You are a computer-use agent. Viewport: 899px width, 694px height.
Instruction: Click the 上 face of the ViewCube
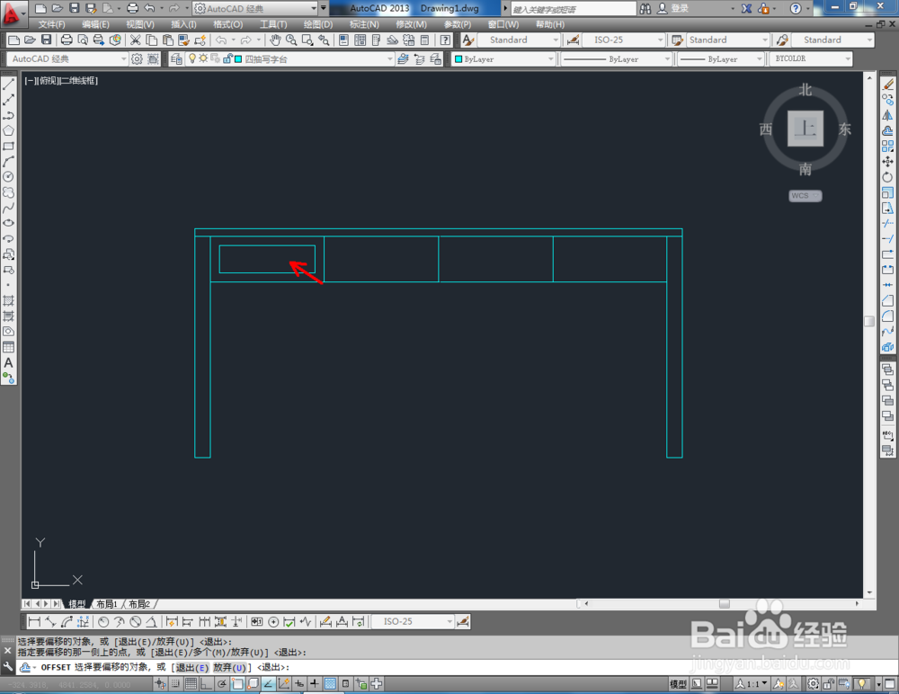[x=806, y=129]
